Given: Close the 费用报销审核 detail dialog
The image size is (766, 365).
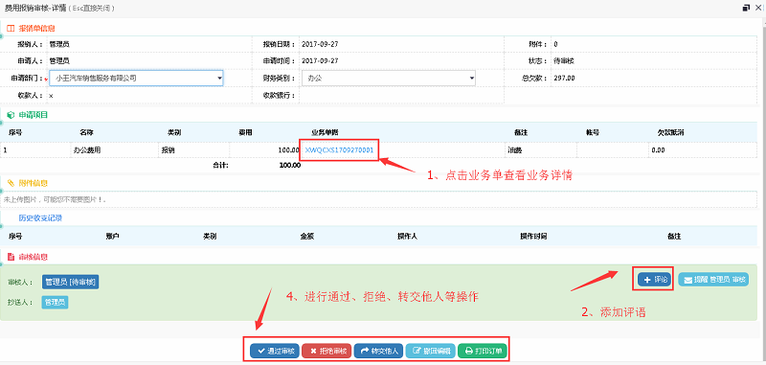Looking at the screenshot, I should tap(758, 8).
